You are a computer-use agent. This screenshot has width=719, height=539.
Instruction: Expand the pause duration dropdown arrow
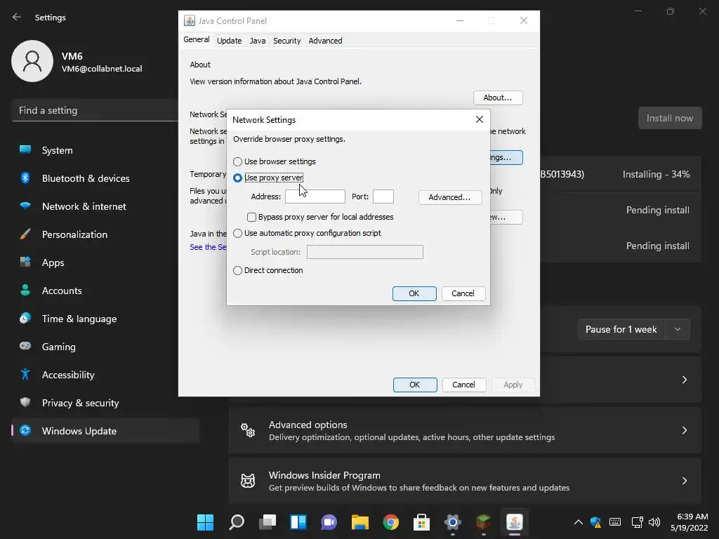(678, 330)
